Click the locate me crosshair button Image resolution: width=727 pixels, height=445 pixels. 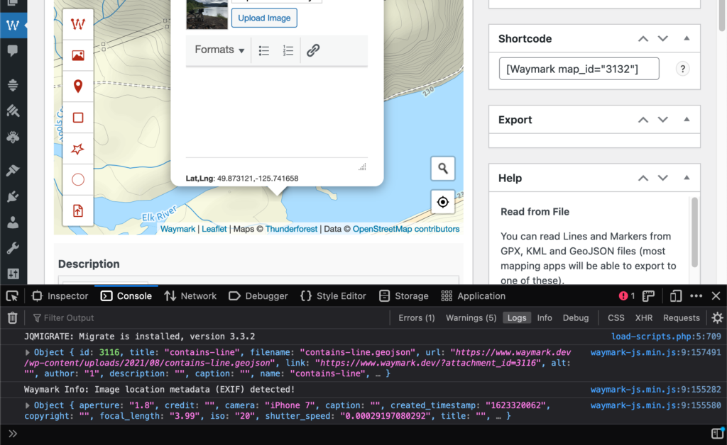click(x=442, y=202)
